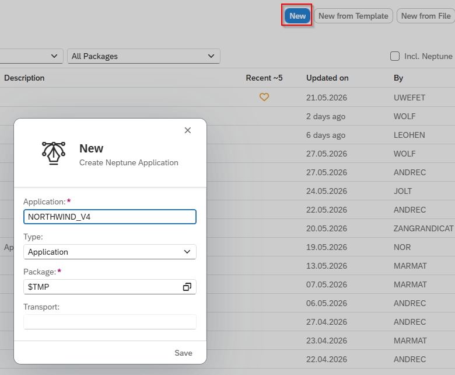The image size is (455, 375).
Task: Click the blue New button
Action: click(297, 16)
